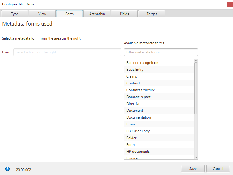233x175 pixels.
Task: Cancel the tile configuration
Action: (x=218, y=169)
